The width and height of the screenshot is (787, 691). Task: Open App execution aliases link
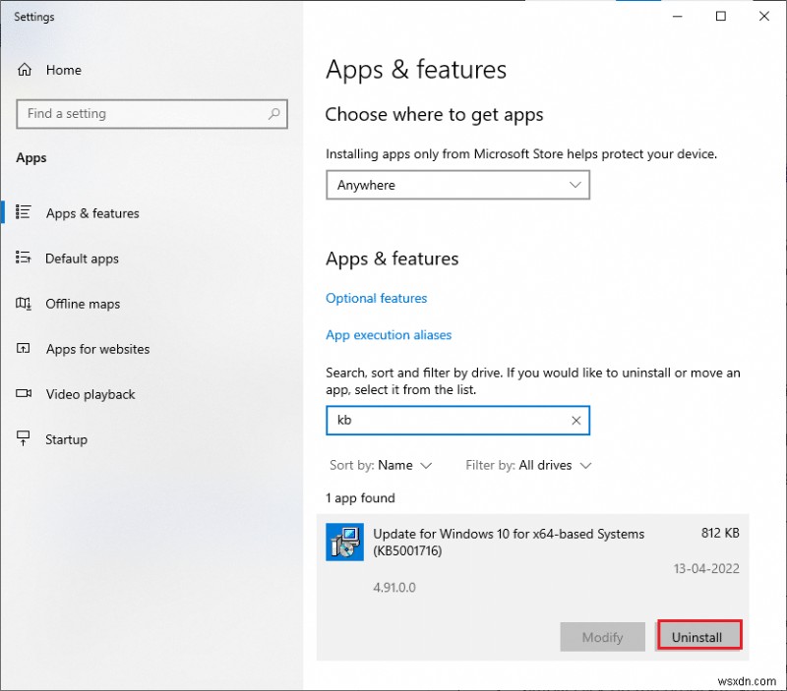389,334
